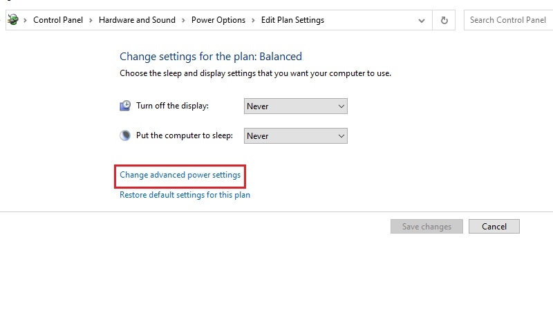Screen dimensions: 553x311
Task: Go to Control Panel breadcrumb
Action: click(x=58, y=20)
